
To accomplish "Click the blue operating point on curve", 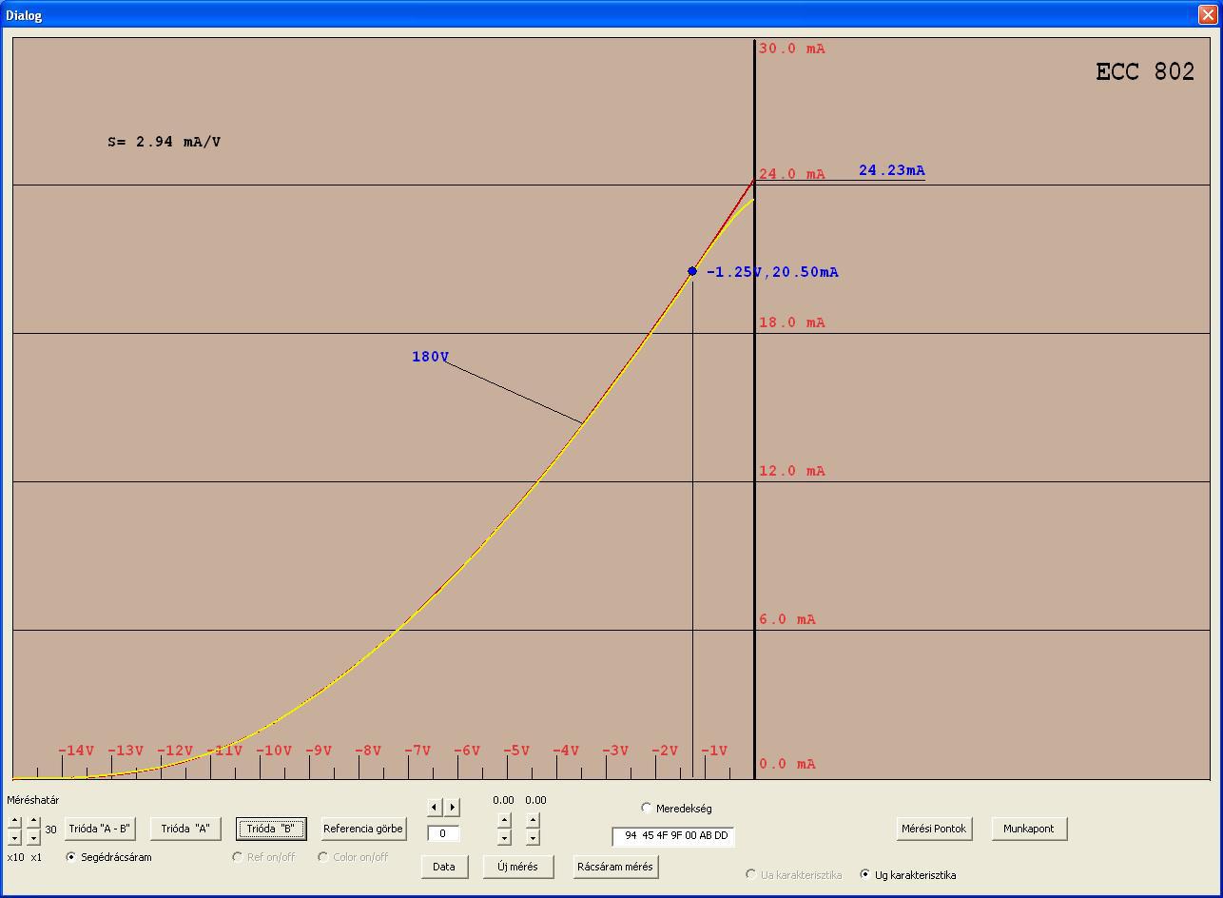I will [x=692, y=271].
